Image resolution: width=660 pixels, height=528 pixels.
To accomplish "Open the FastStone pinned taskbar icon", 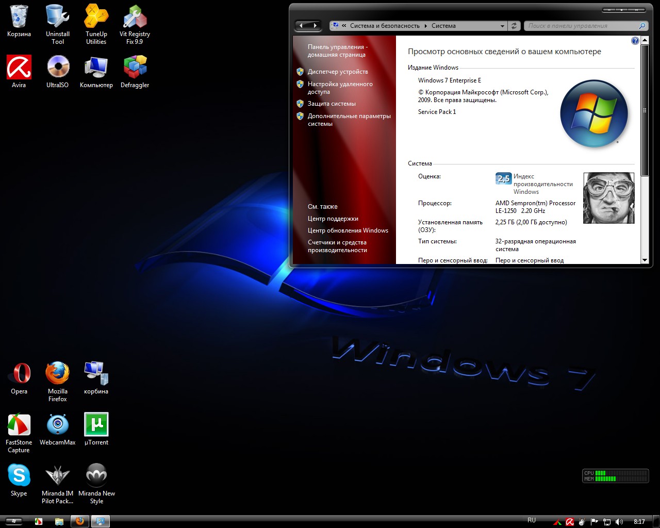I will pyautogui.click(x=38, y=521).
